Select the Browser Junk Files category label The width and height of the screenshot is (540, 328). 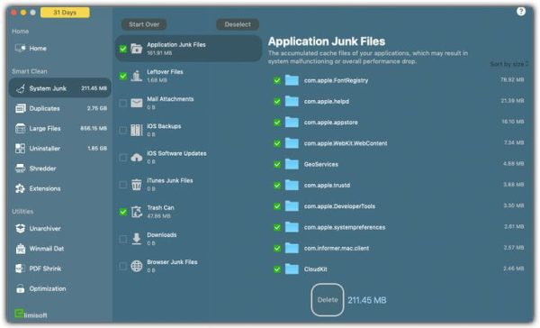[x=172, y=262]
